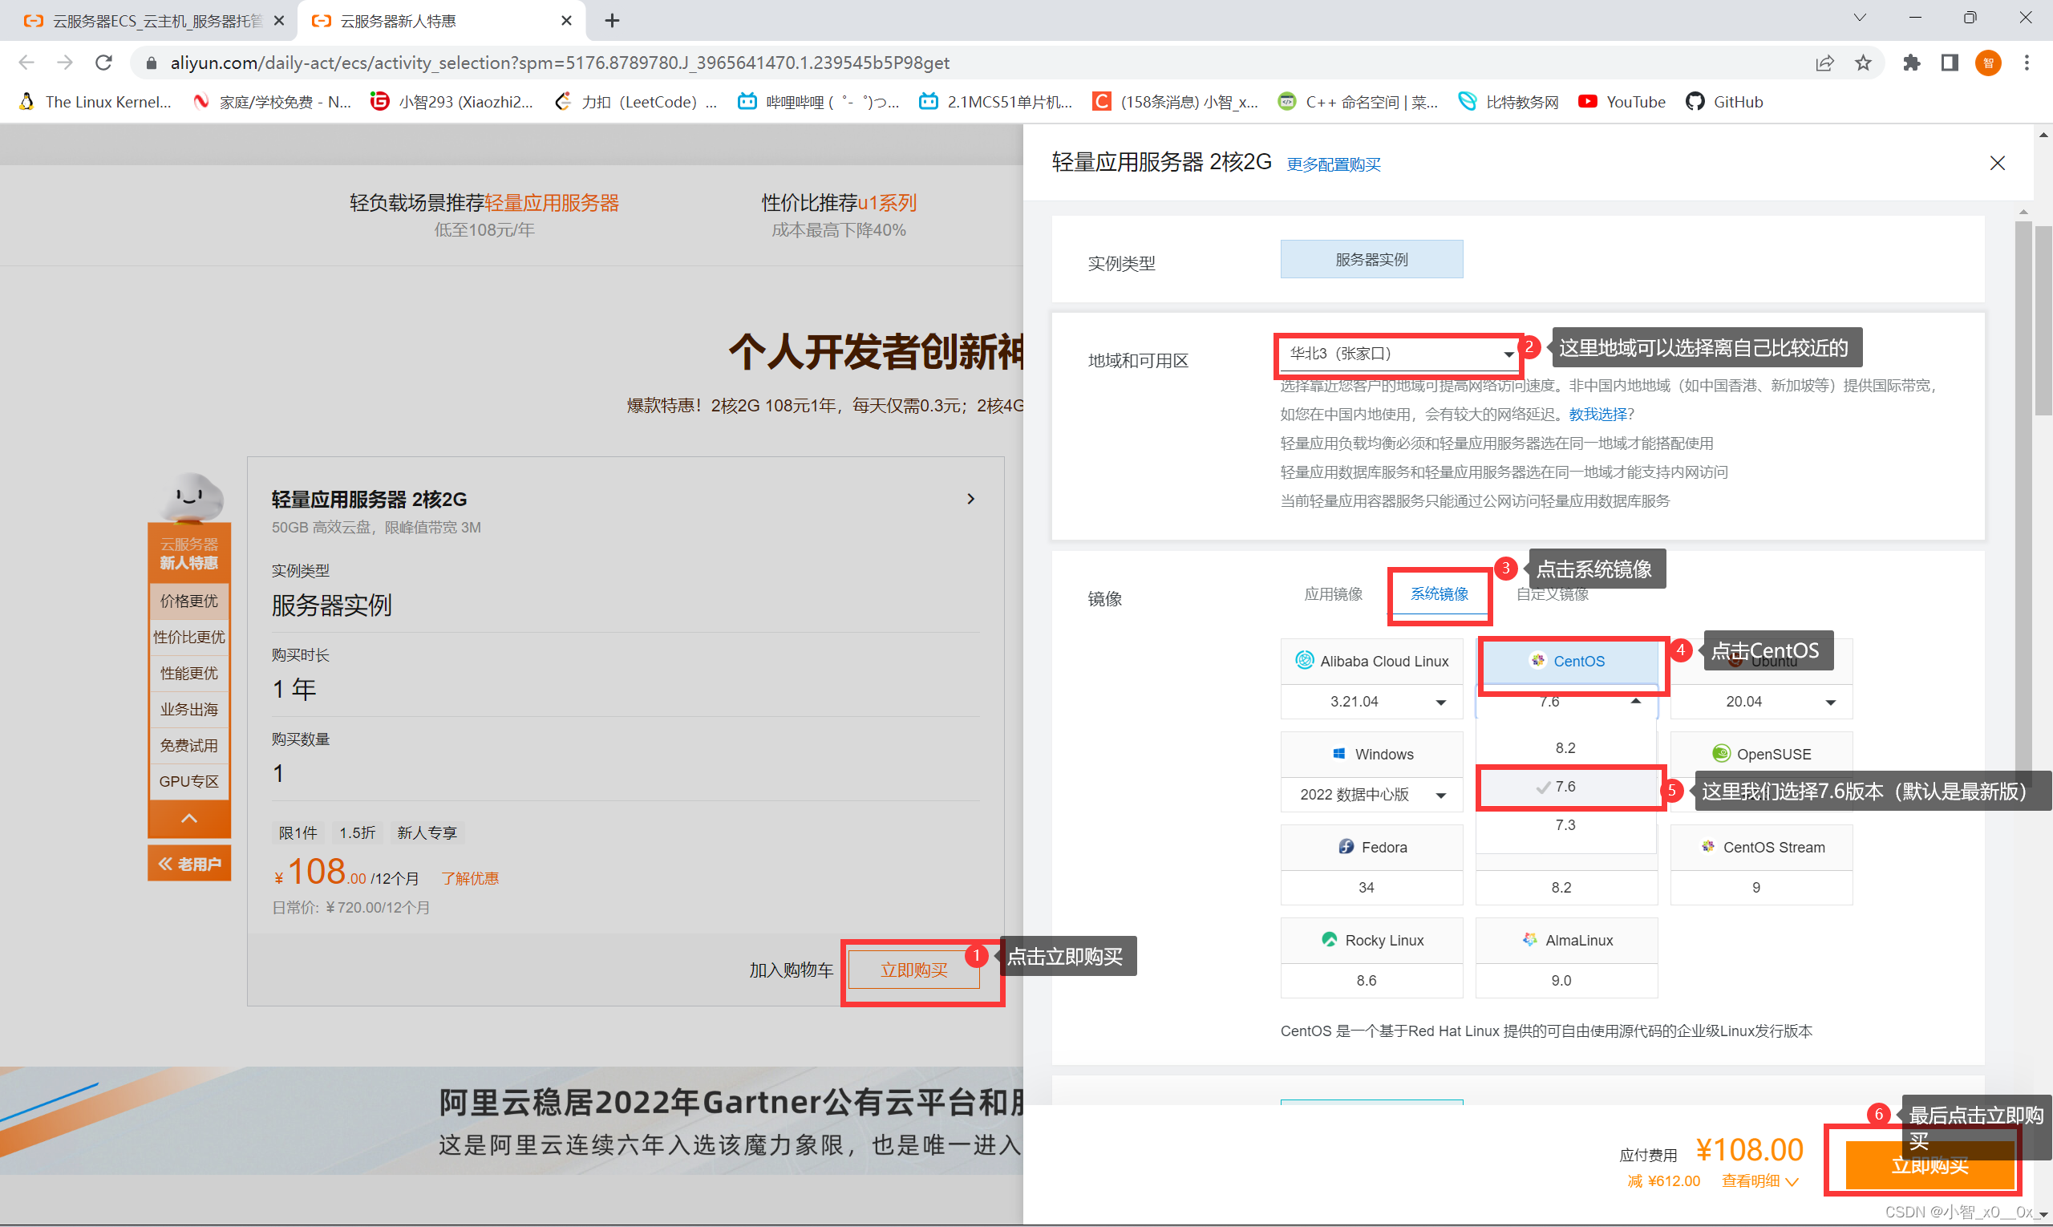Viewport: 2053px width, 1227px height.
Task: Open the 比特教务网 bookmark
Action: coord(1509,102)
